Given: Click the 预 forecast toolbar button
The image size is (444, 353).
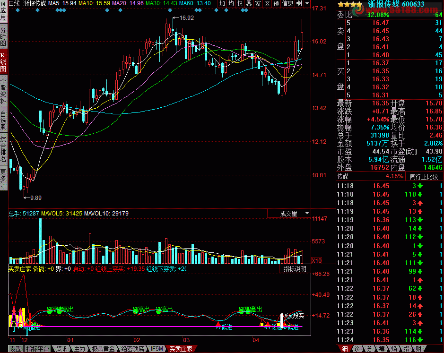Looking at the screenshot, I should 276,3.
